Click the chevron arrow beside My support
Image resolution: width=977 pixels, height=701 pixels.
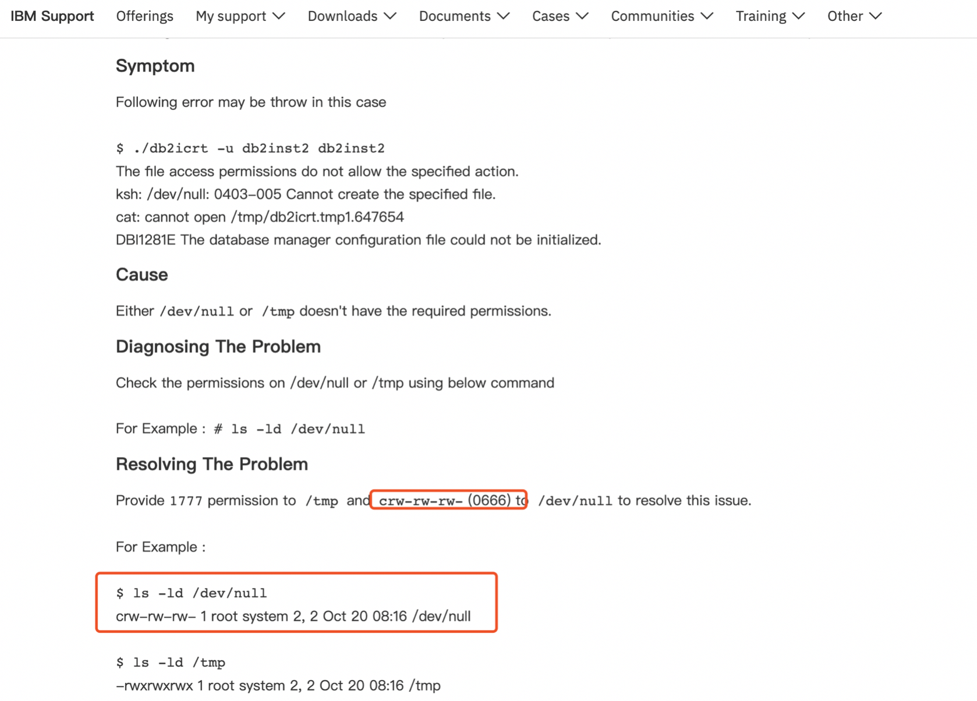pos(279,16)
